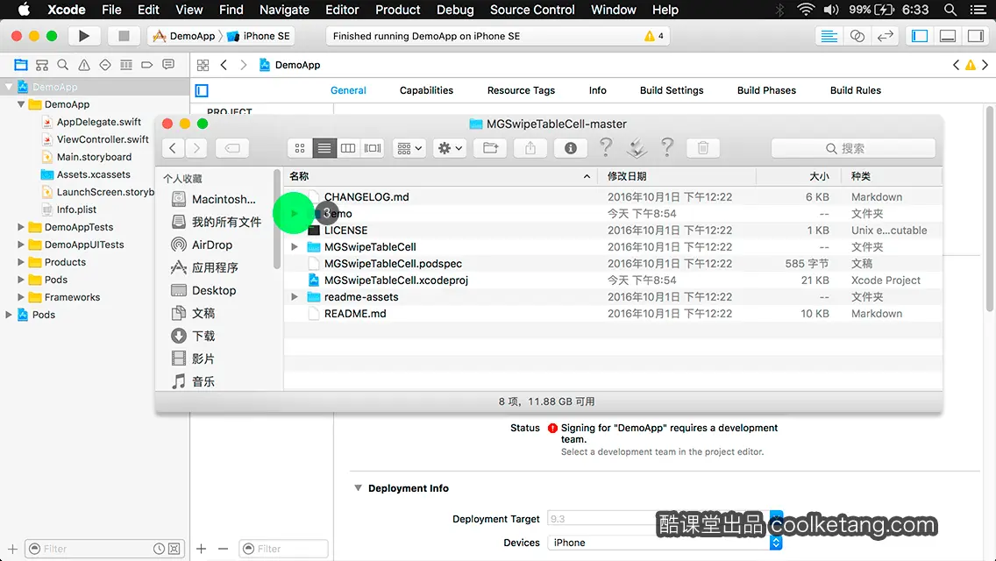Open the Breakpoint navigator icon

(x=146, y=65)
